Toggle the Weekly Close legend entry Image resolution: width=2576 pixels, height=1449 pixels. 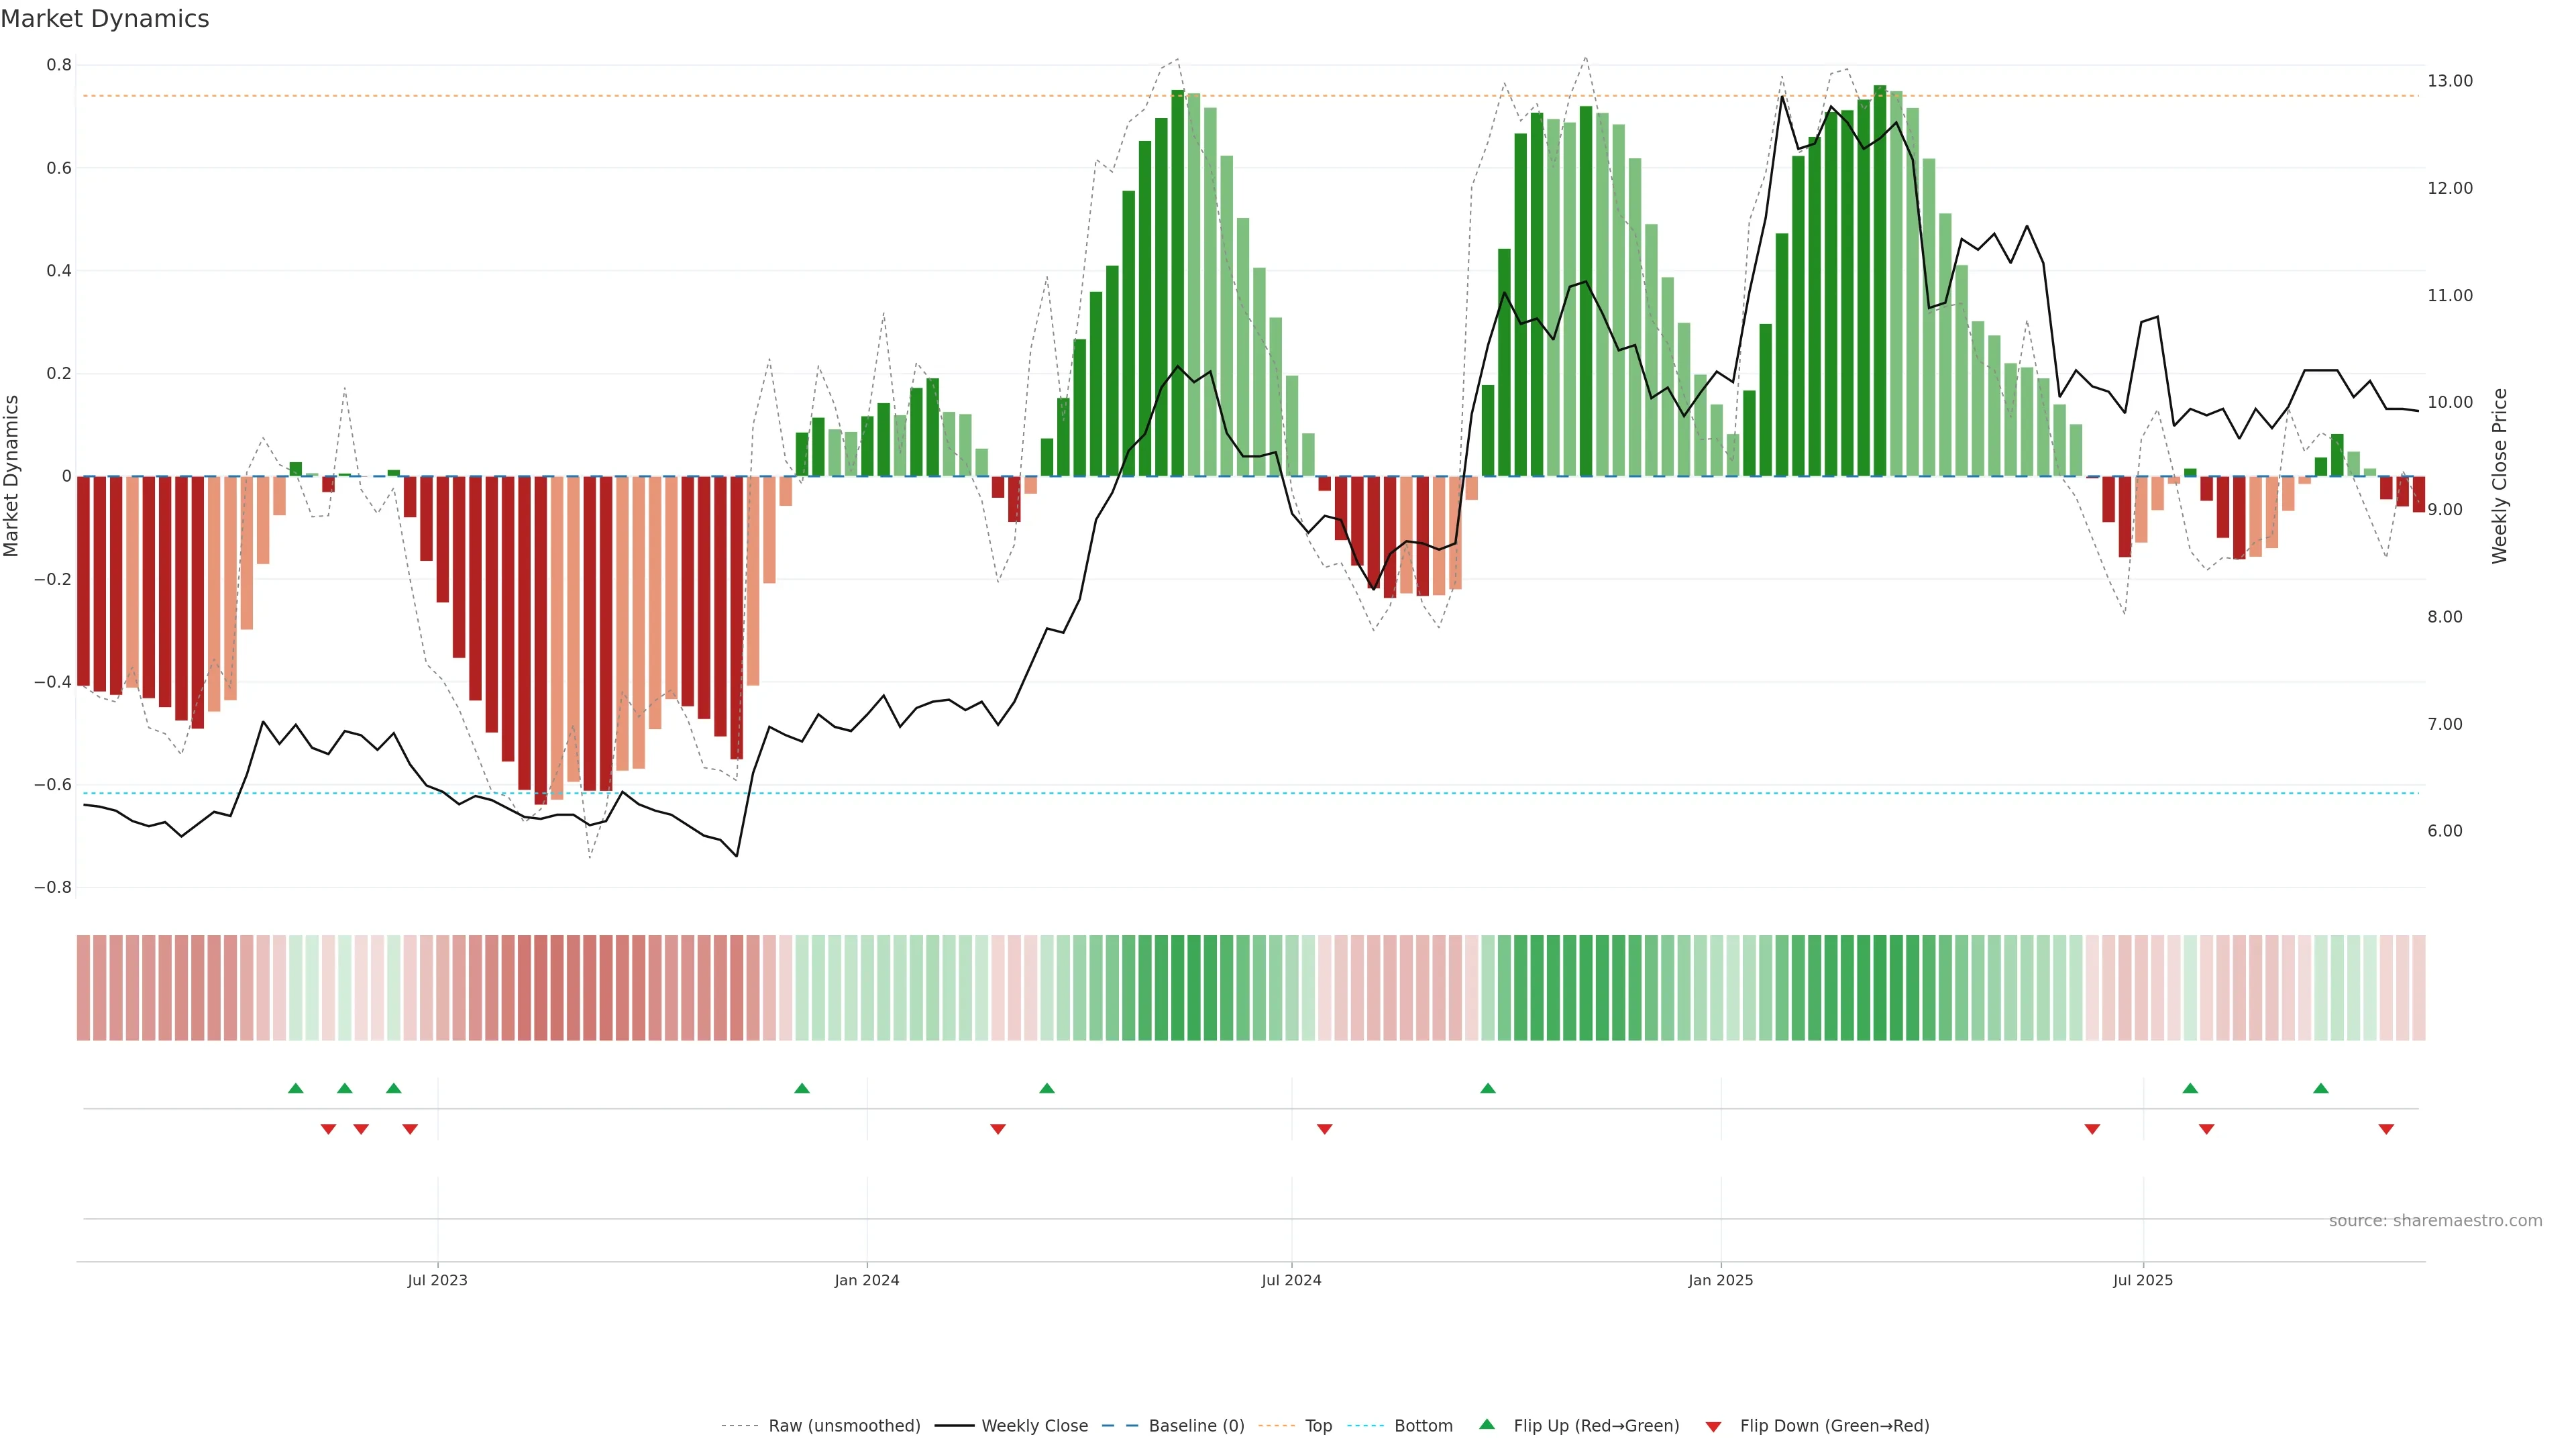coord(1034,1426)
